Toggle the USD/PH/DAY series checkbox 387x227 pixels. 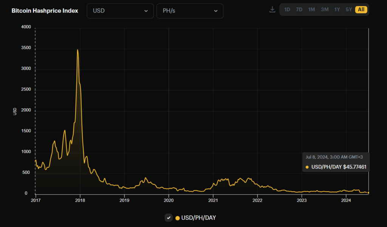point(169,218)
